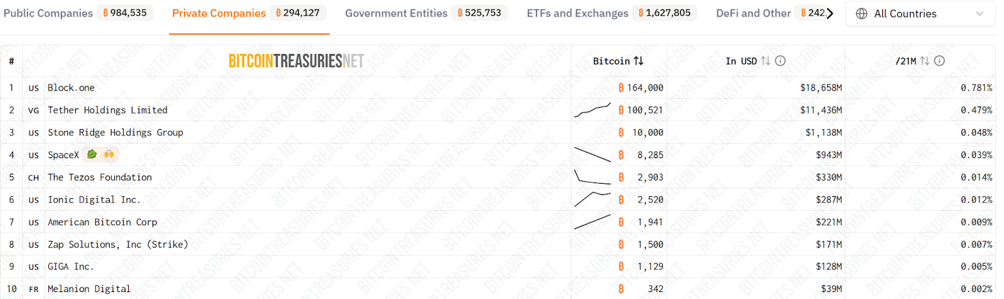Click SpaceX emoji badge icons
Screen dimensions: 1004x299
coord(100,154)
